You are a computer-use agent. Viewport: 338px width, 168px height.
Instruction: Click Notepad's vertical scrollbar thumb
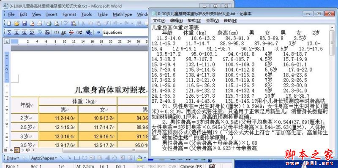point(332,43)
